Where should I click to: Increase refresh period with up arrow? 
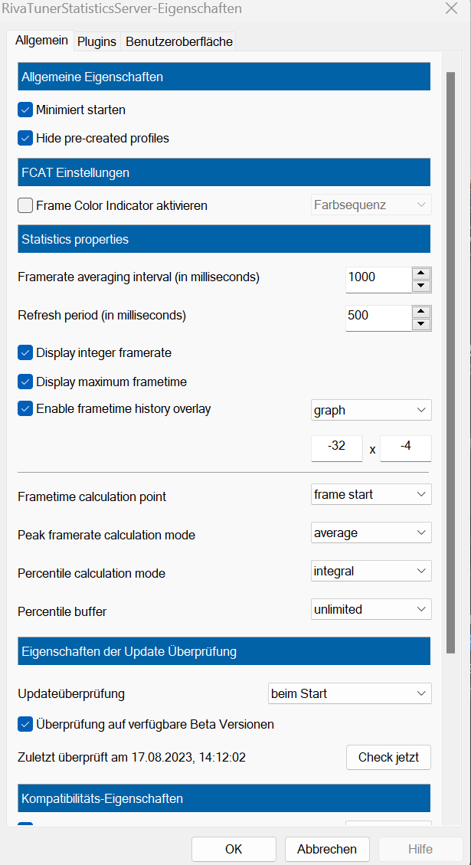421,312
